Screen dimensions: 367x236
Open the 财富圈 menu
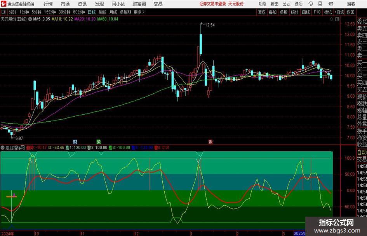[x=139, y=4]
